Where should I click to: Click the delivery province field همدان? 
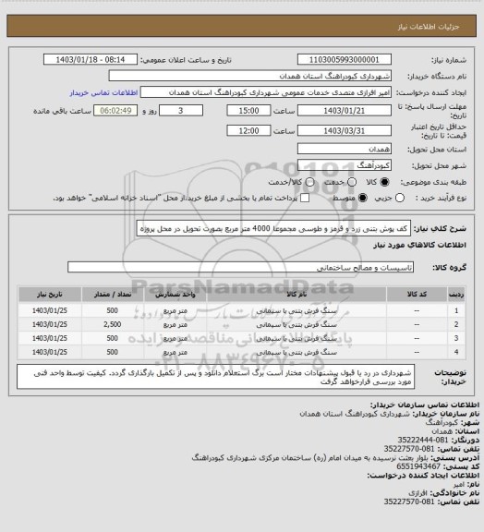point(345,149)
